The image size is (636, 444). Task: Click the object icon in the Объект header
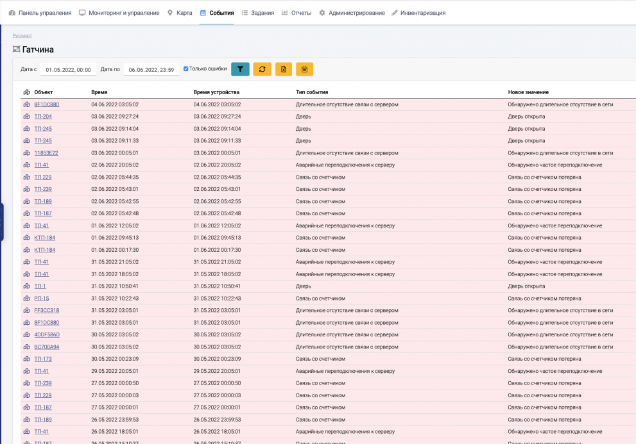pos(26,92)
